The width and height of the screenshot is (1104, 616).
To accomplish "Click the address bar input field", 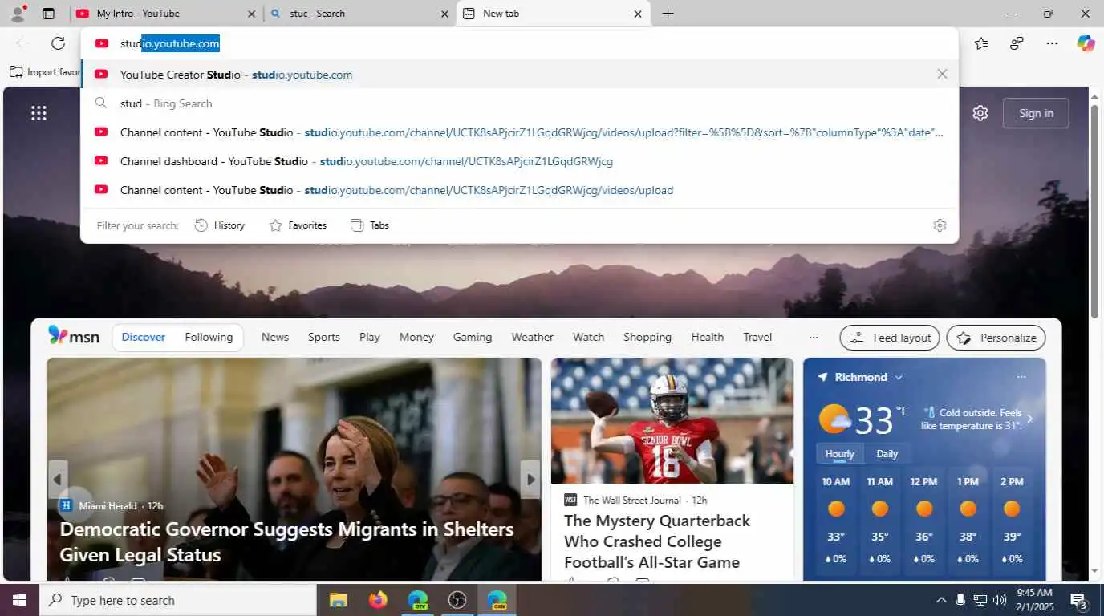I will coord(519,43).
